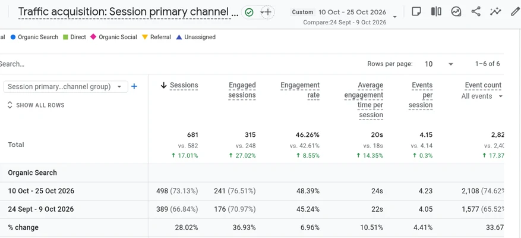Screen dimensions: 521x238
Task: Click the Event count column header
Action: click(x=483, y=85)
